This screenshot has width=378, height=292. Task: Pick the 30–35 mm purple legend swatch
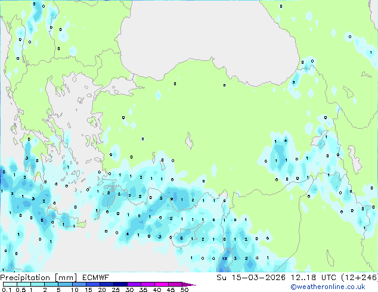click(x=134, y=284)
